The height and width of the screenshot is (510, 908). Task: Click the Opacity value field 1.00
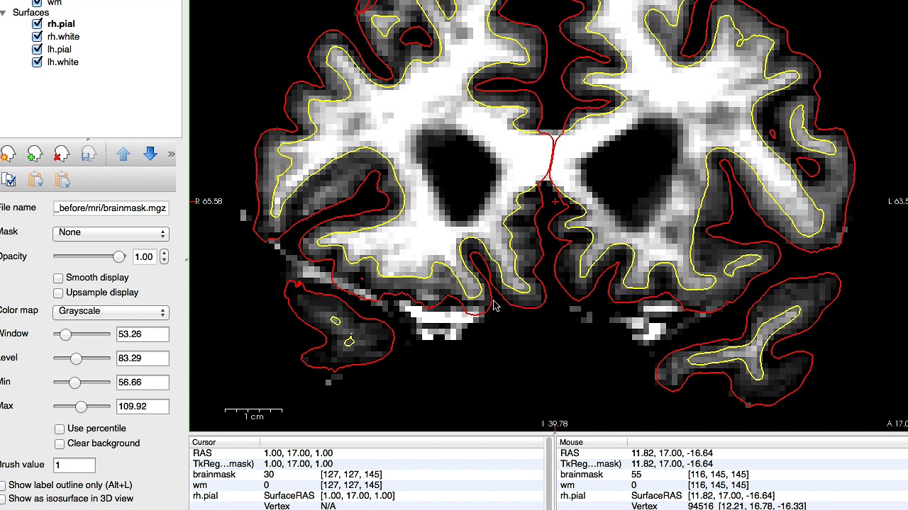pyautogui.click(x=145, y=256)
